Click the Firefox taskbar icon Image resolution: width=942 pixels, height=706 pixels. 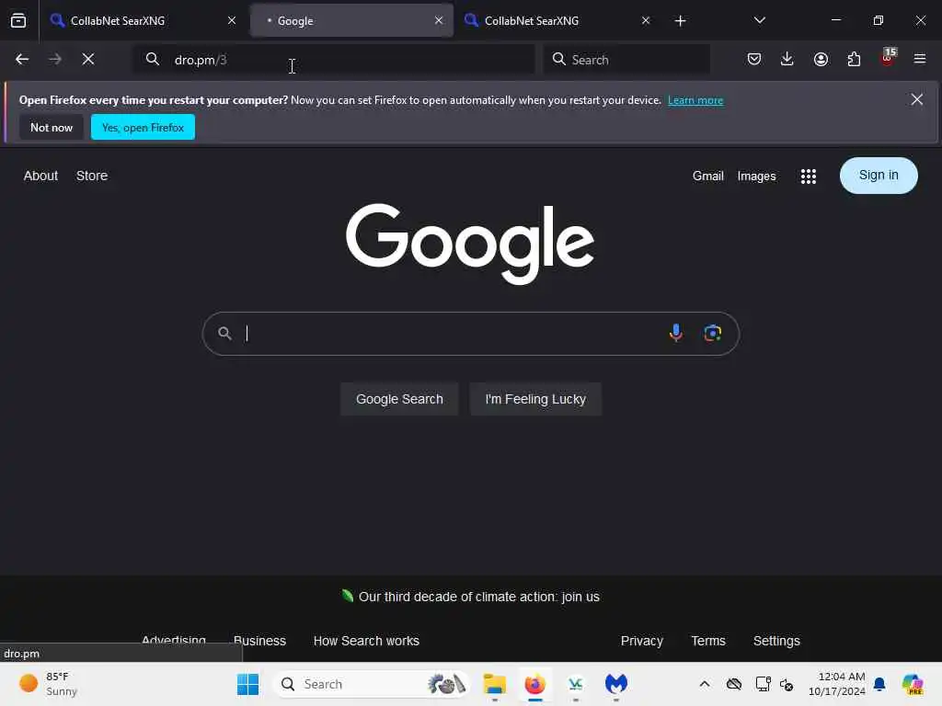coord(534,684)
